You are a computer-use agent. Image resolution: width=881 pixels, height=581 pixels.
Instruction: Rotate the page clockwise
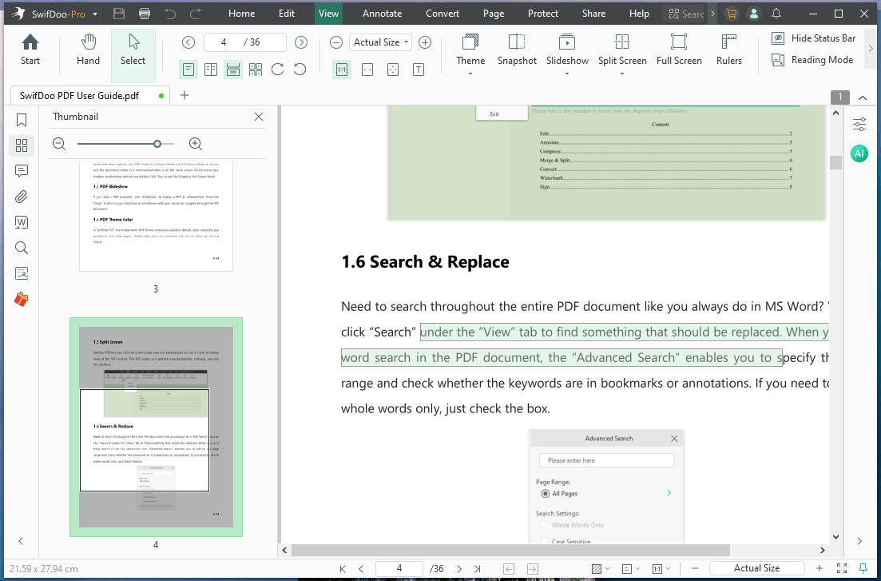(277, 70)
